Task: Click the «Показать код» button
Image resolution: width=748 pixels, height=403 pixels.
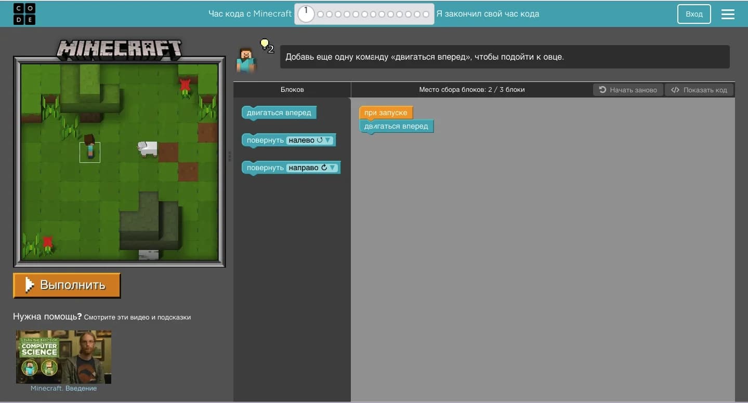Action: point(699,90)
